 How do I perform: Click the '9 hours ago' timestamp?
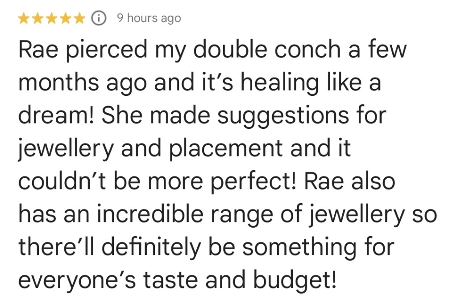pyautogui.click(x=149, y=18)
